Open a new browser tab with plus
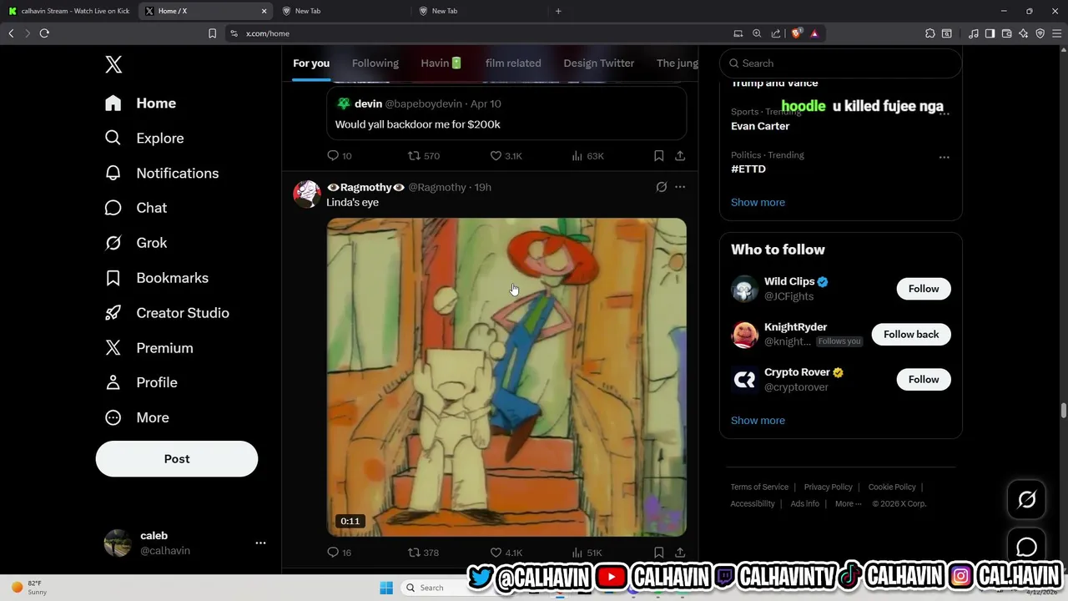1068x601 pixels. pyautogui.click(x=558, y=11)
